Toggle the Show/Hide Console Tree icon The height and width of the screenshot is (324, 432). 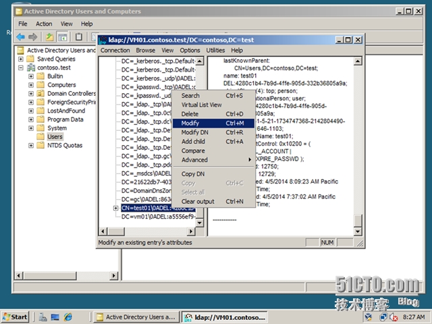click(63, 36)
